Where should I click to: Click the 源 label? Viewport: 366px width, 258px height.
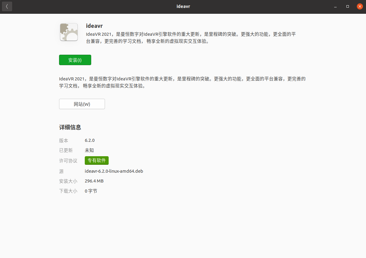62,171
